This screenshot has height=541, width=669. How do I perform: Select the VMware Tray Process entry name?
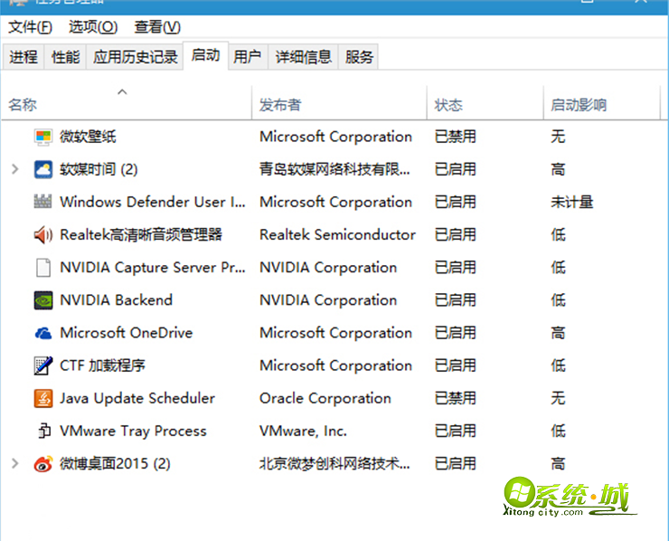click(133, 432)
